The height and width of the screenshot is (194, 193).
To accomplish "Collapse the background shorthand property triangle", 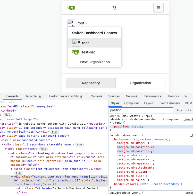I will coord(134,140).
